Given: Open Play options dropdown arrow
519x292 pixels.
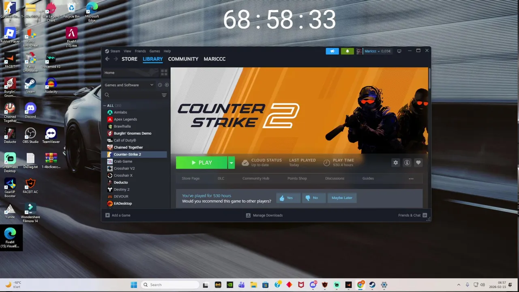Looking at the screenshot, I should click(231, 163).
